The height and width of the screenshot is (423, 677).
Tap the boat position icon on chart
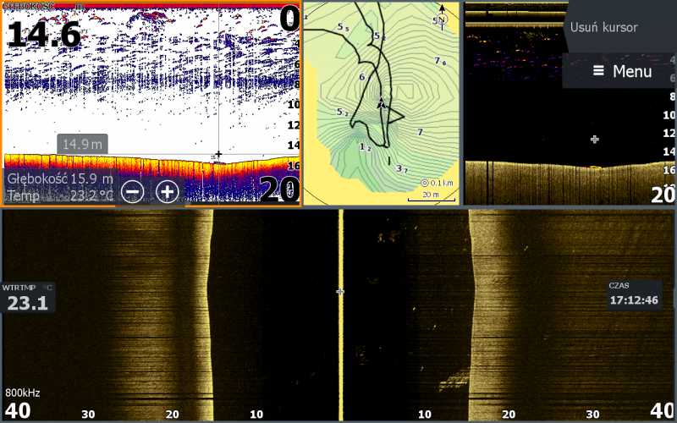(x=382, y=103)
